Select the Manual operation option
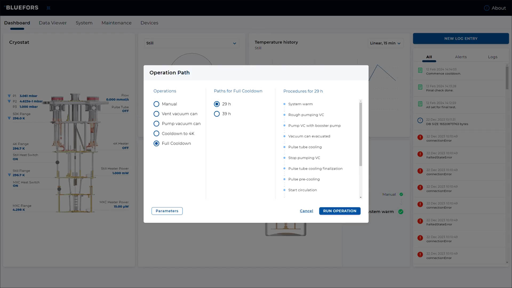The height and width of the screenshot is (288, 512). 156,104
